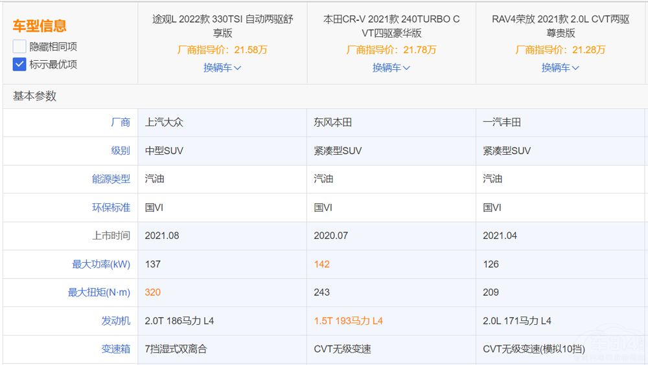Uncheck the 标示最优项 checkbox
The width and height of the screenshot is (648, 365).
pyautogui.click(x=19, y=65)
